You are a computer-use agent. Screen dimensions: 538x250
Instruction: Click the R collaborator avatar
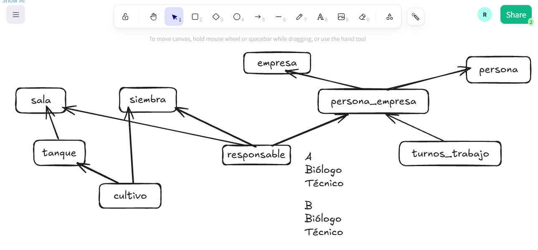pyautogui.click(x=485, y=15)
